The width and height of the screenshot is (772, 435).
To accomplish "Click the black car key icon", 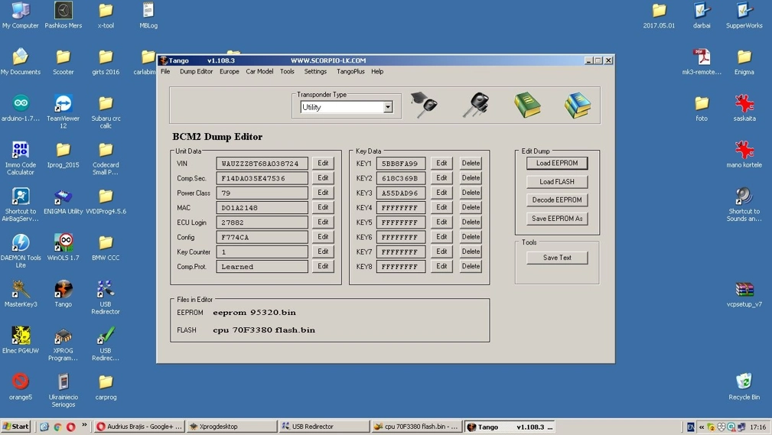I will click(475, 105).
